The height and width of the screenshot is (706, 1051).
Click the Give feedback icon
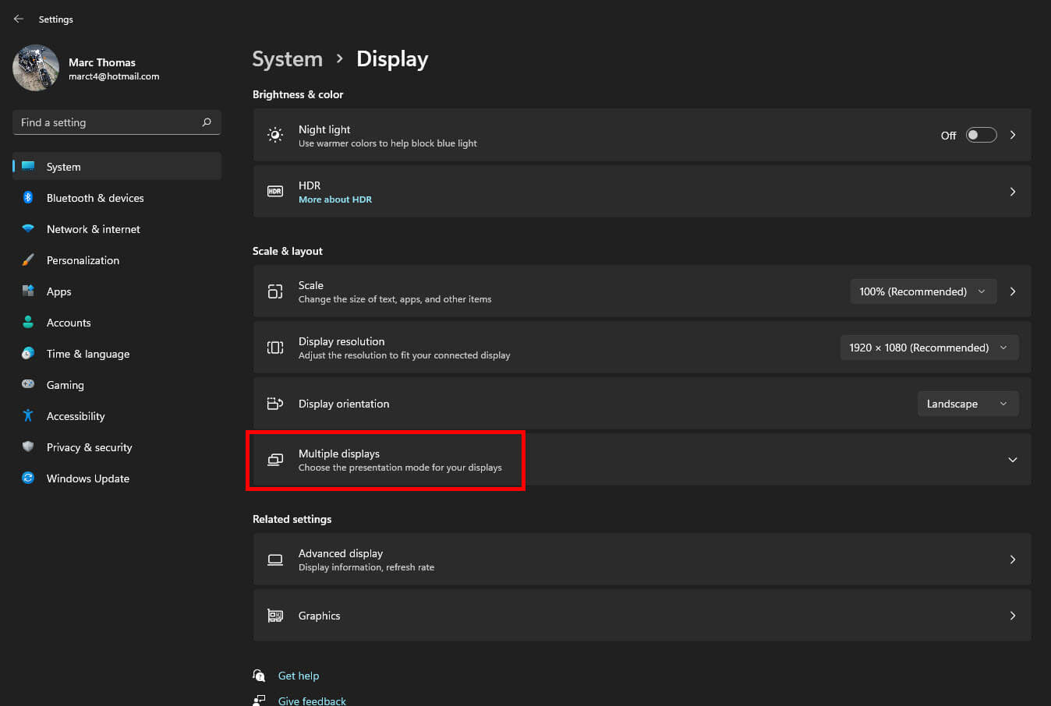click(259, 701)
